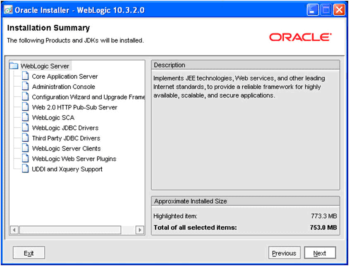Select Administration Console in the tree
This screenshot has height=266, width=349.
pos(63,86)
